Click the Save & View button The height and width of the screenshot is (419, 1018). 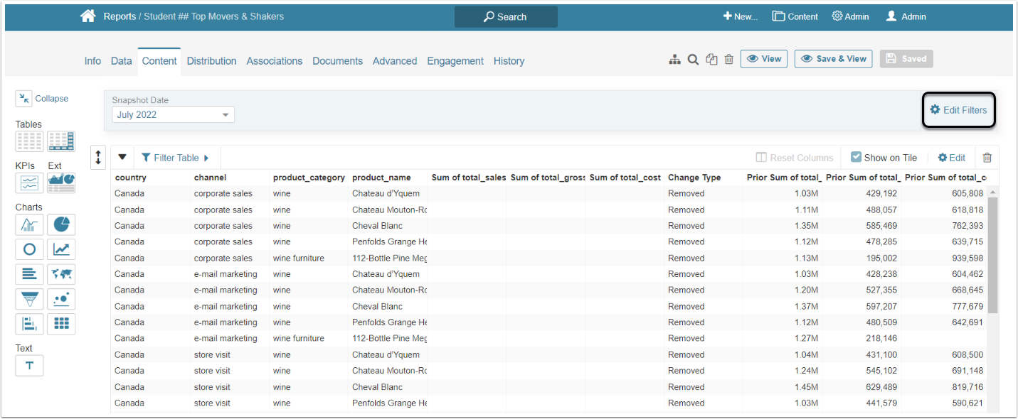click(833, 59)
